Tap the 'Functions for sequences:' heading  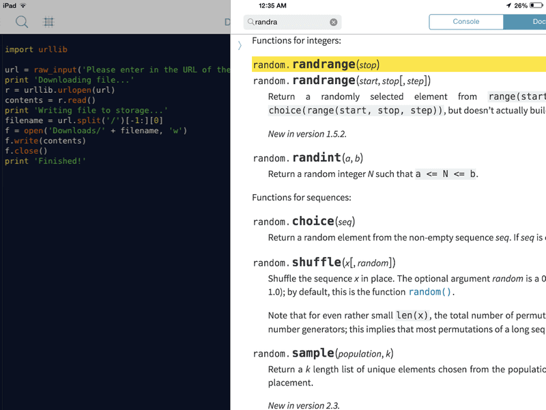(x=302, y=197)
